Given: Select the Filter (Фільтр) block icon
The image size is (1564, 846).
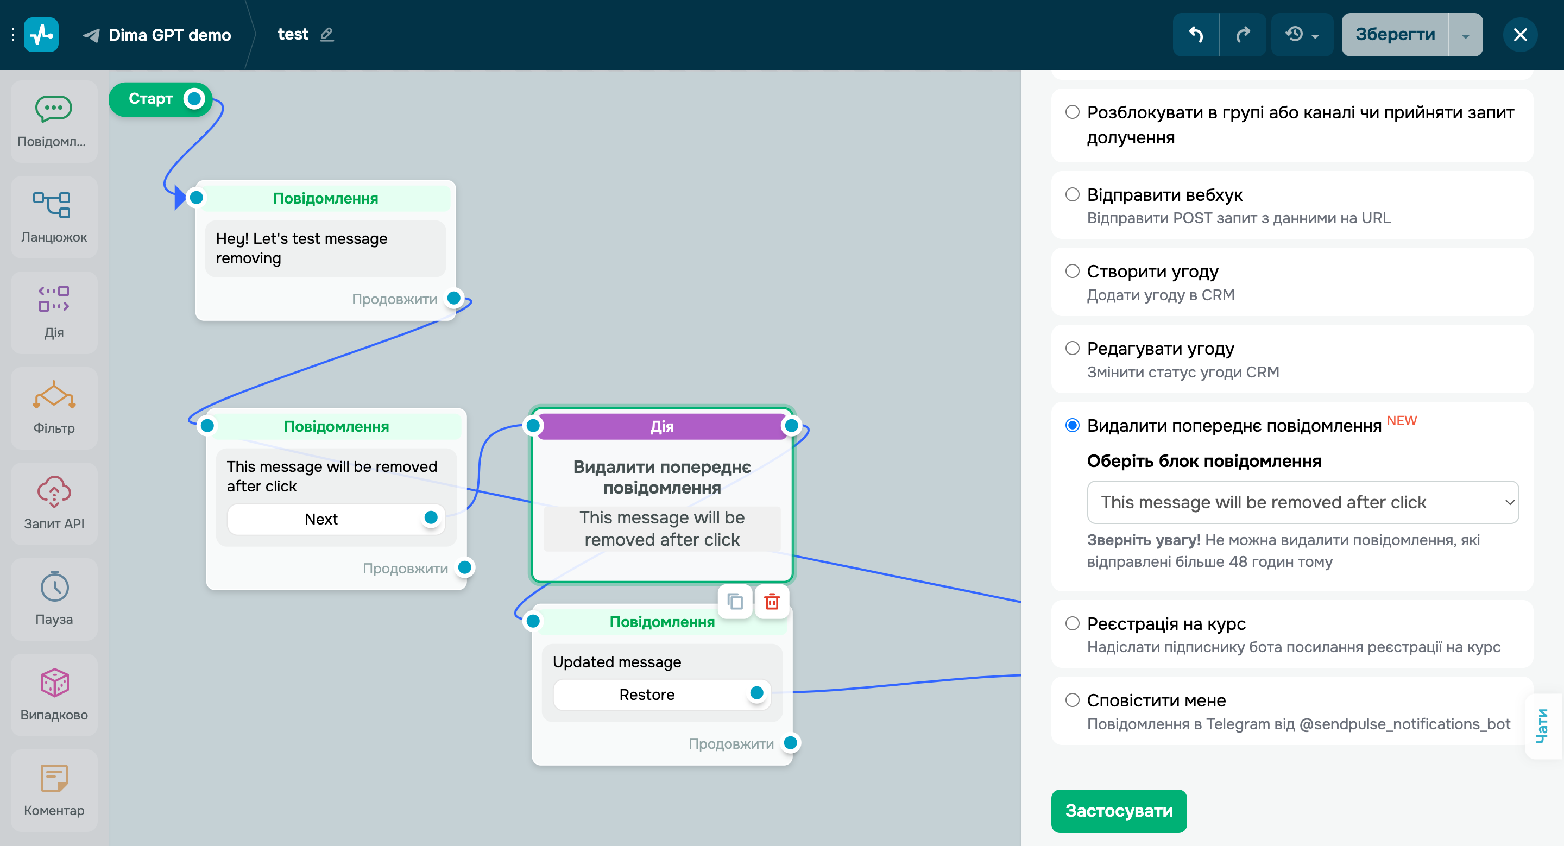Looking at the screenshot, I should [54, 407].
